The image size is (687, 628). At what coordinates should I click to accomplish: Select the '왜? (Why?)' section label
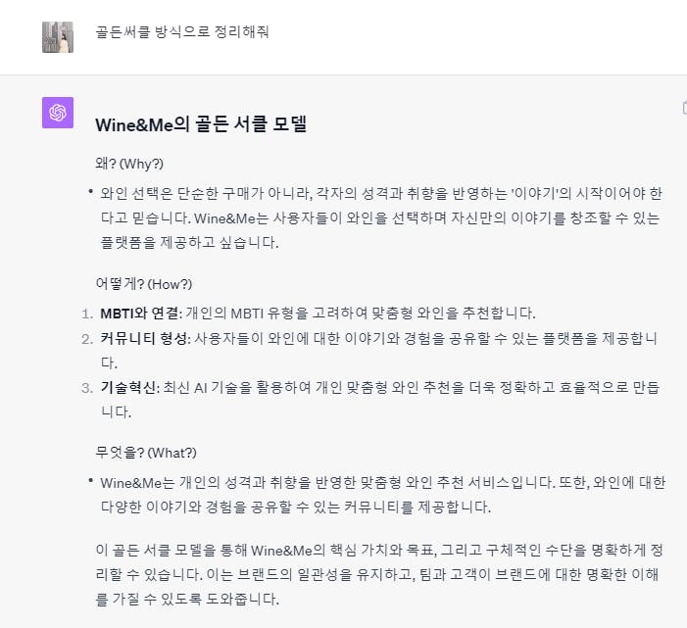coord(129,164)
